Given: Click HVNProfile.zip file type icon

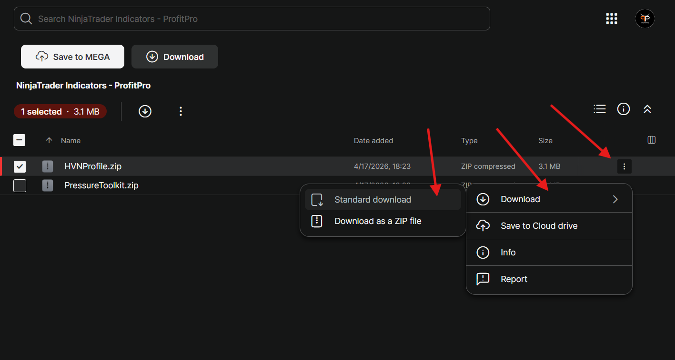Looking at the screenshot, I should pos(48,166).
